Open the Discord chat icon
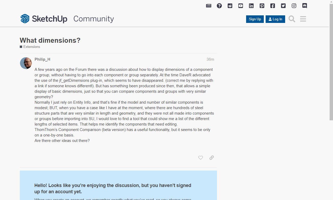Image resolution: width=333 pixels, height=200 pixels. coord(305,6)
